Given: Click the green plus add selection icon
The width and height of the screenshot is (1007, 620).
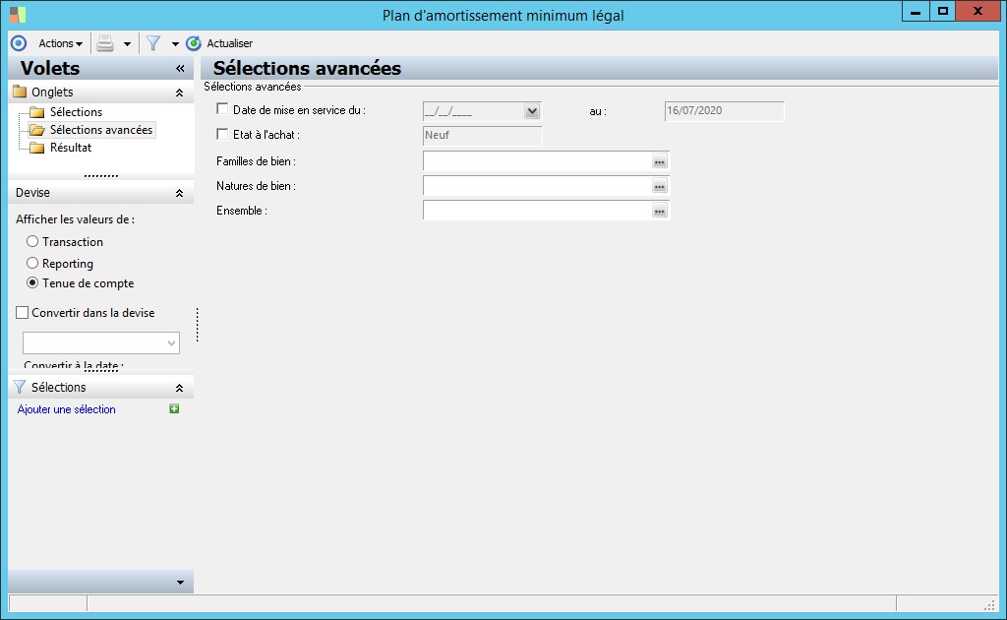Looking at the screenshot, I should pos(174,408).
